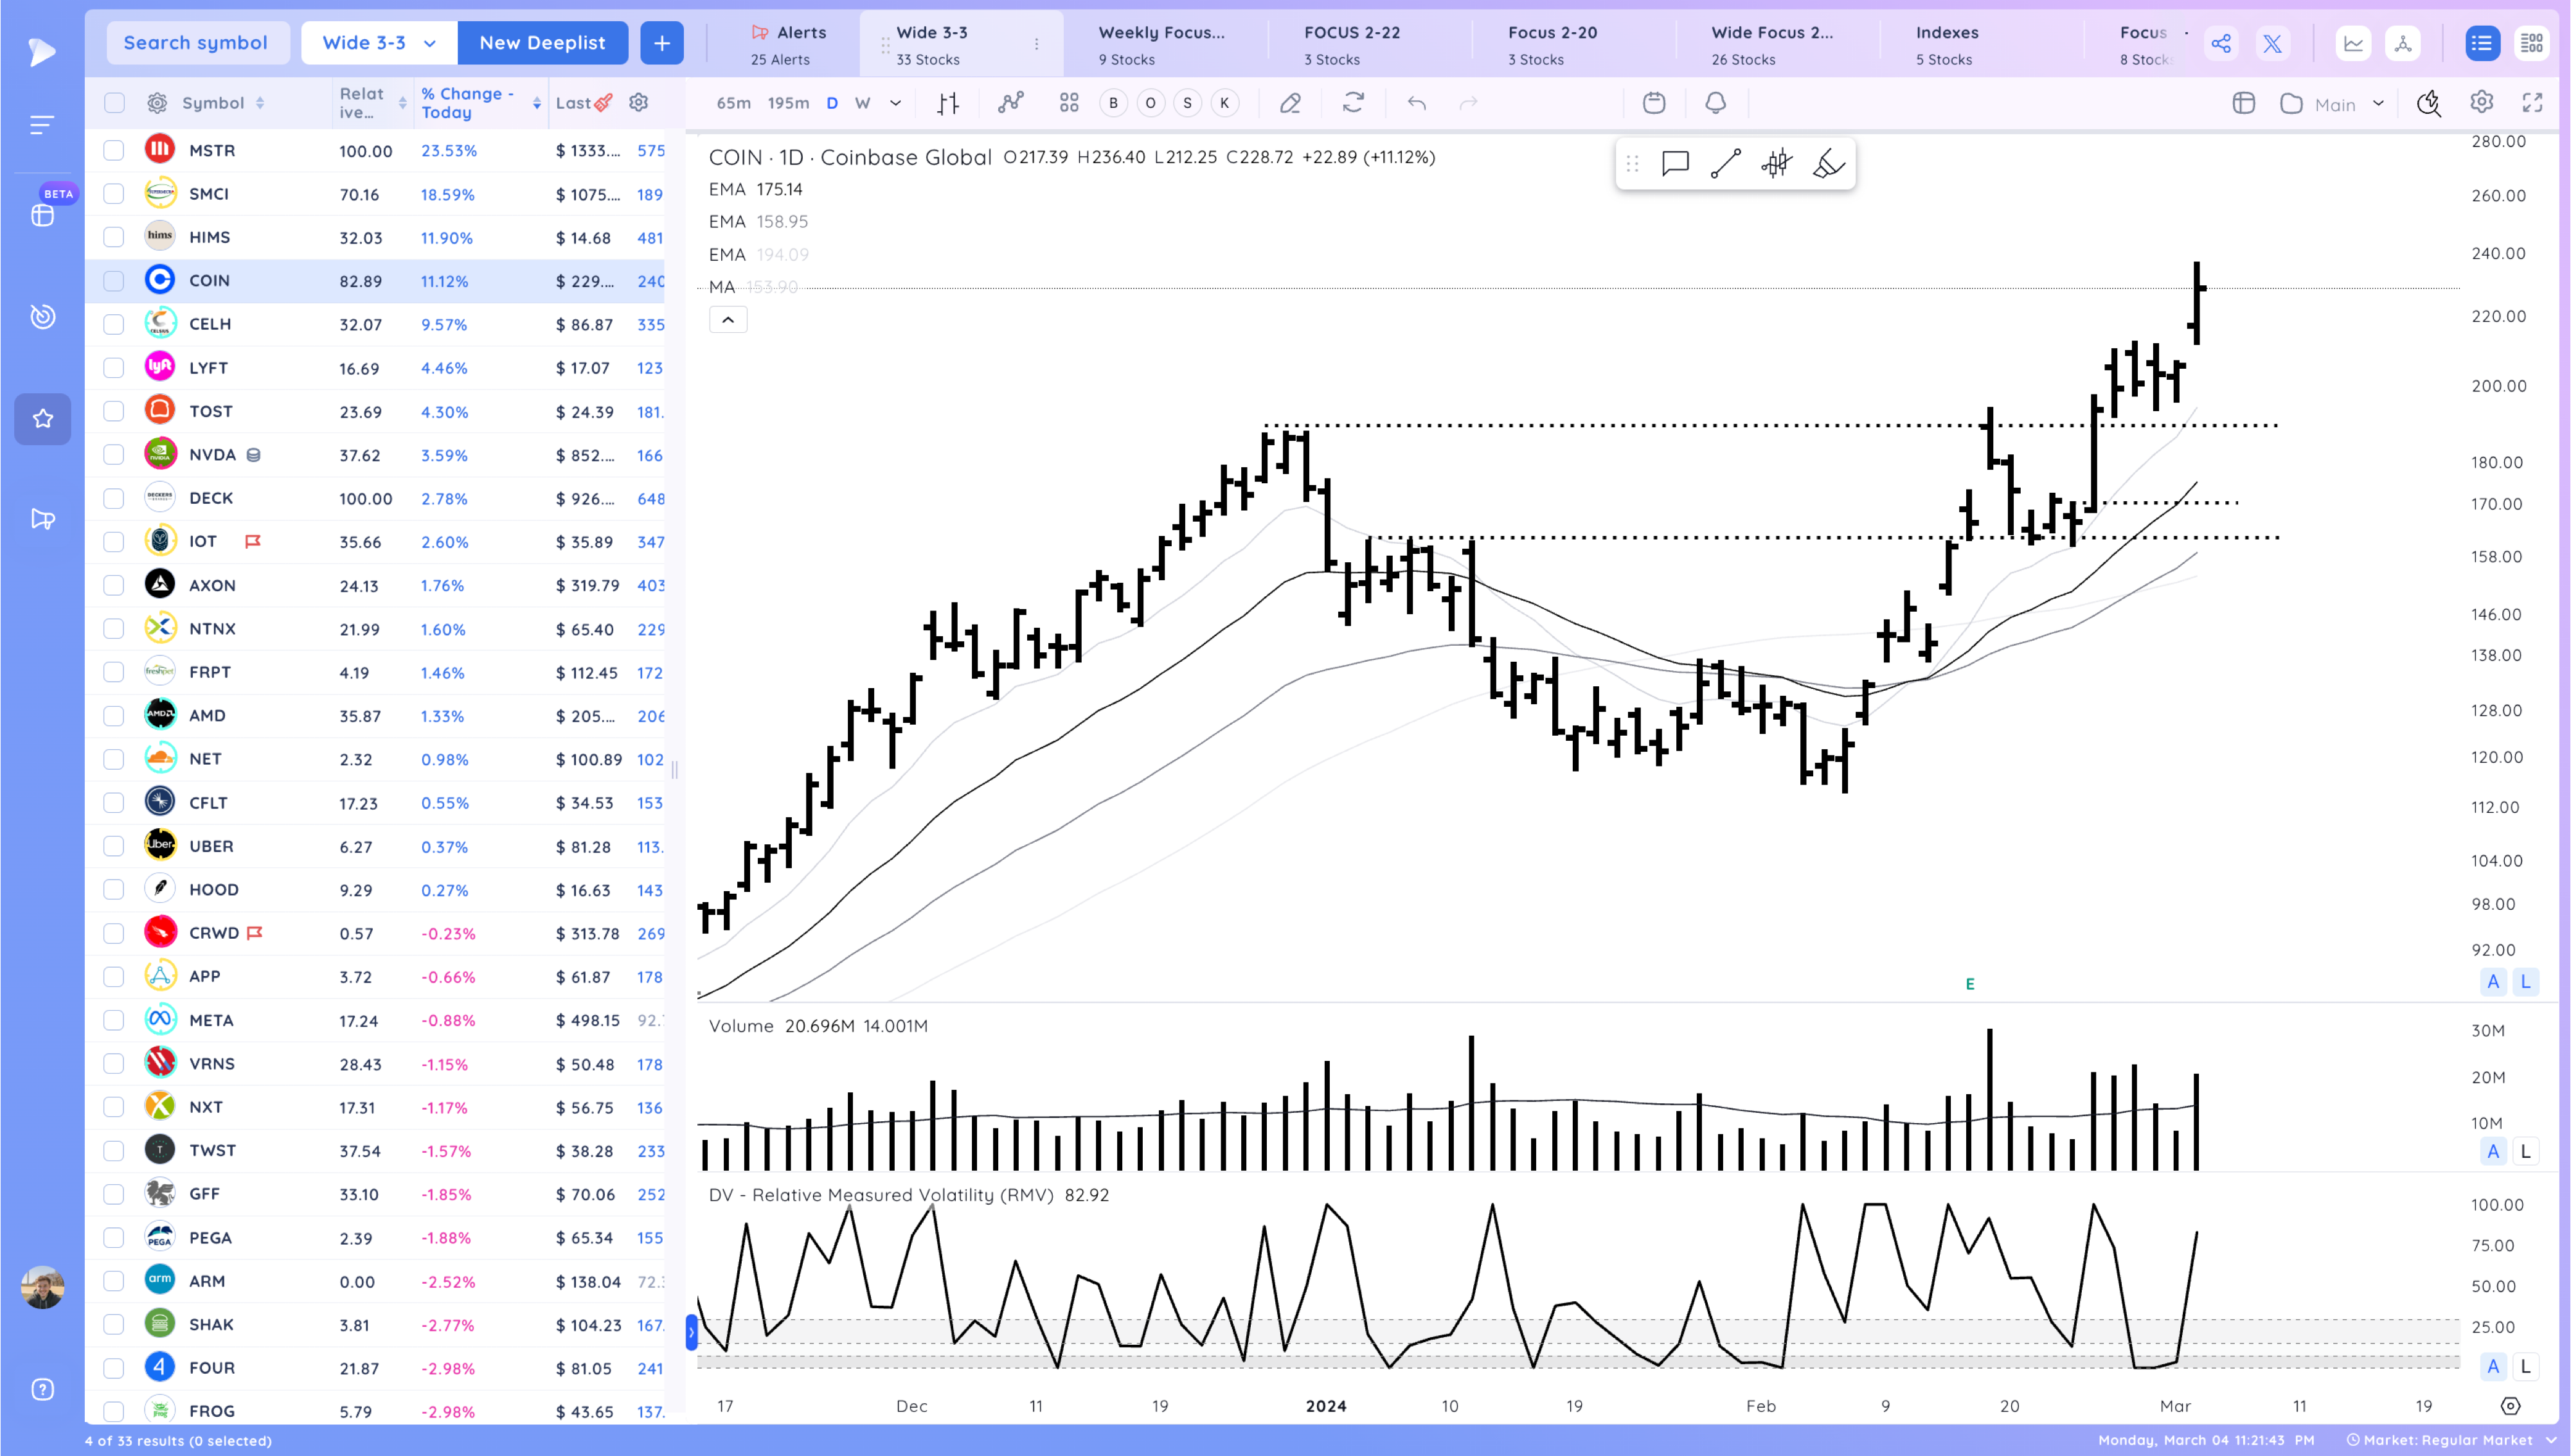
Task: Check the SMCI row checkbox
Action: (x=114, y=194)
